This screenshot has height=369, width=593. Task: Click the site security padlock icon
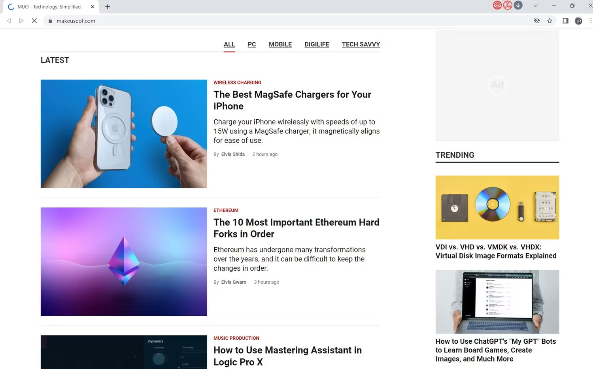coord(50,21)
